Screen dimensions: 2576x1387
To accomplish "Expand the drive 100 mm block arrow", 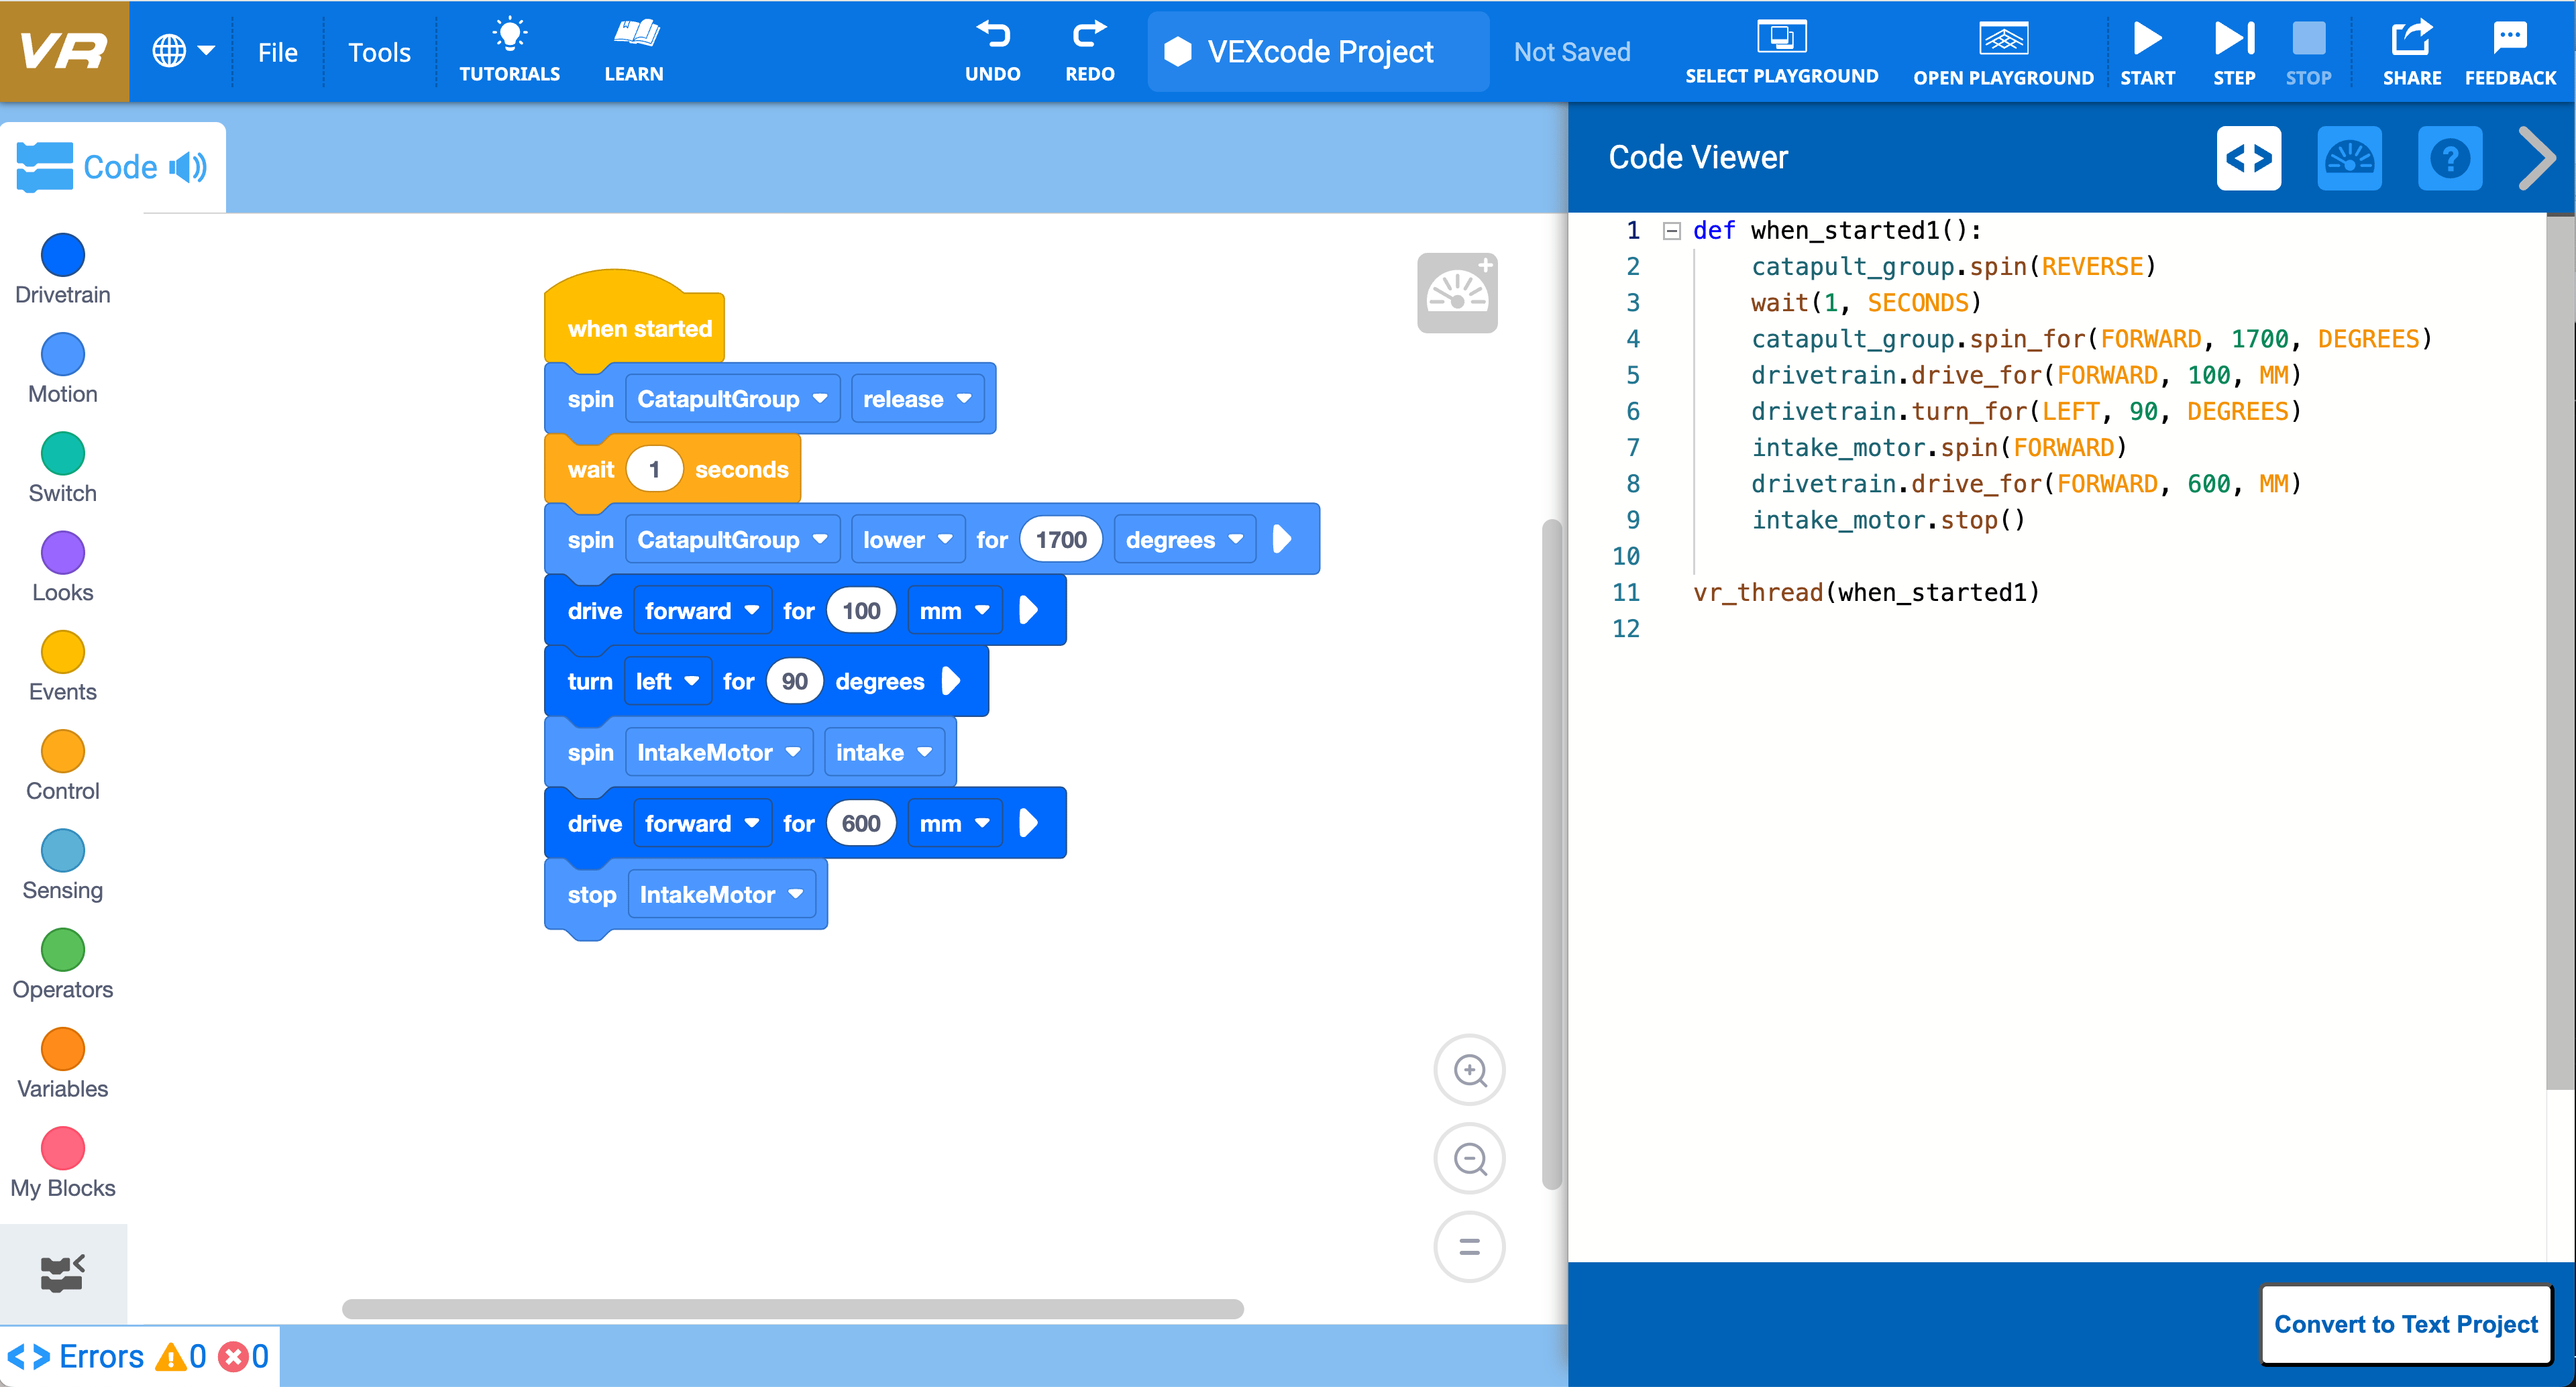I will 1028,610.
